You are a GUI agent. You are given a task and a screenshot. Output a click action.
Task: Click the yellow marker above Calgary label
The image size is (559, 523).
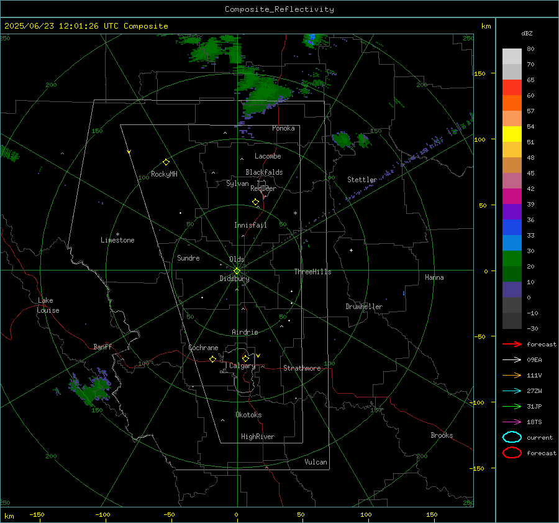[245, 358]
